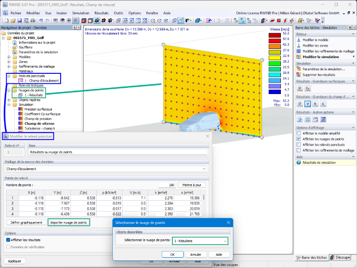Collapse the Relevés ponctuels tree folder
Screen dimensions: 357x268
pyautogui.click(x=9, y=76)
